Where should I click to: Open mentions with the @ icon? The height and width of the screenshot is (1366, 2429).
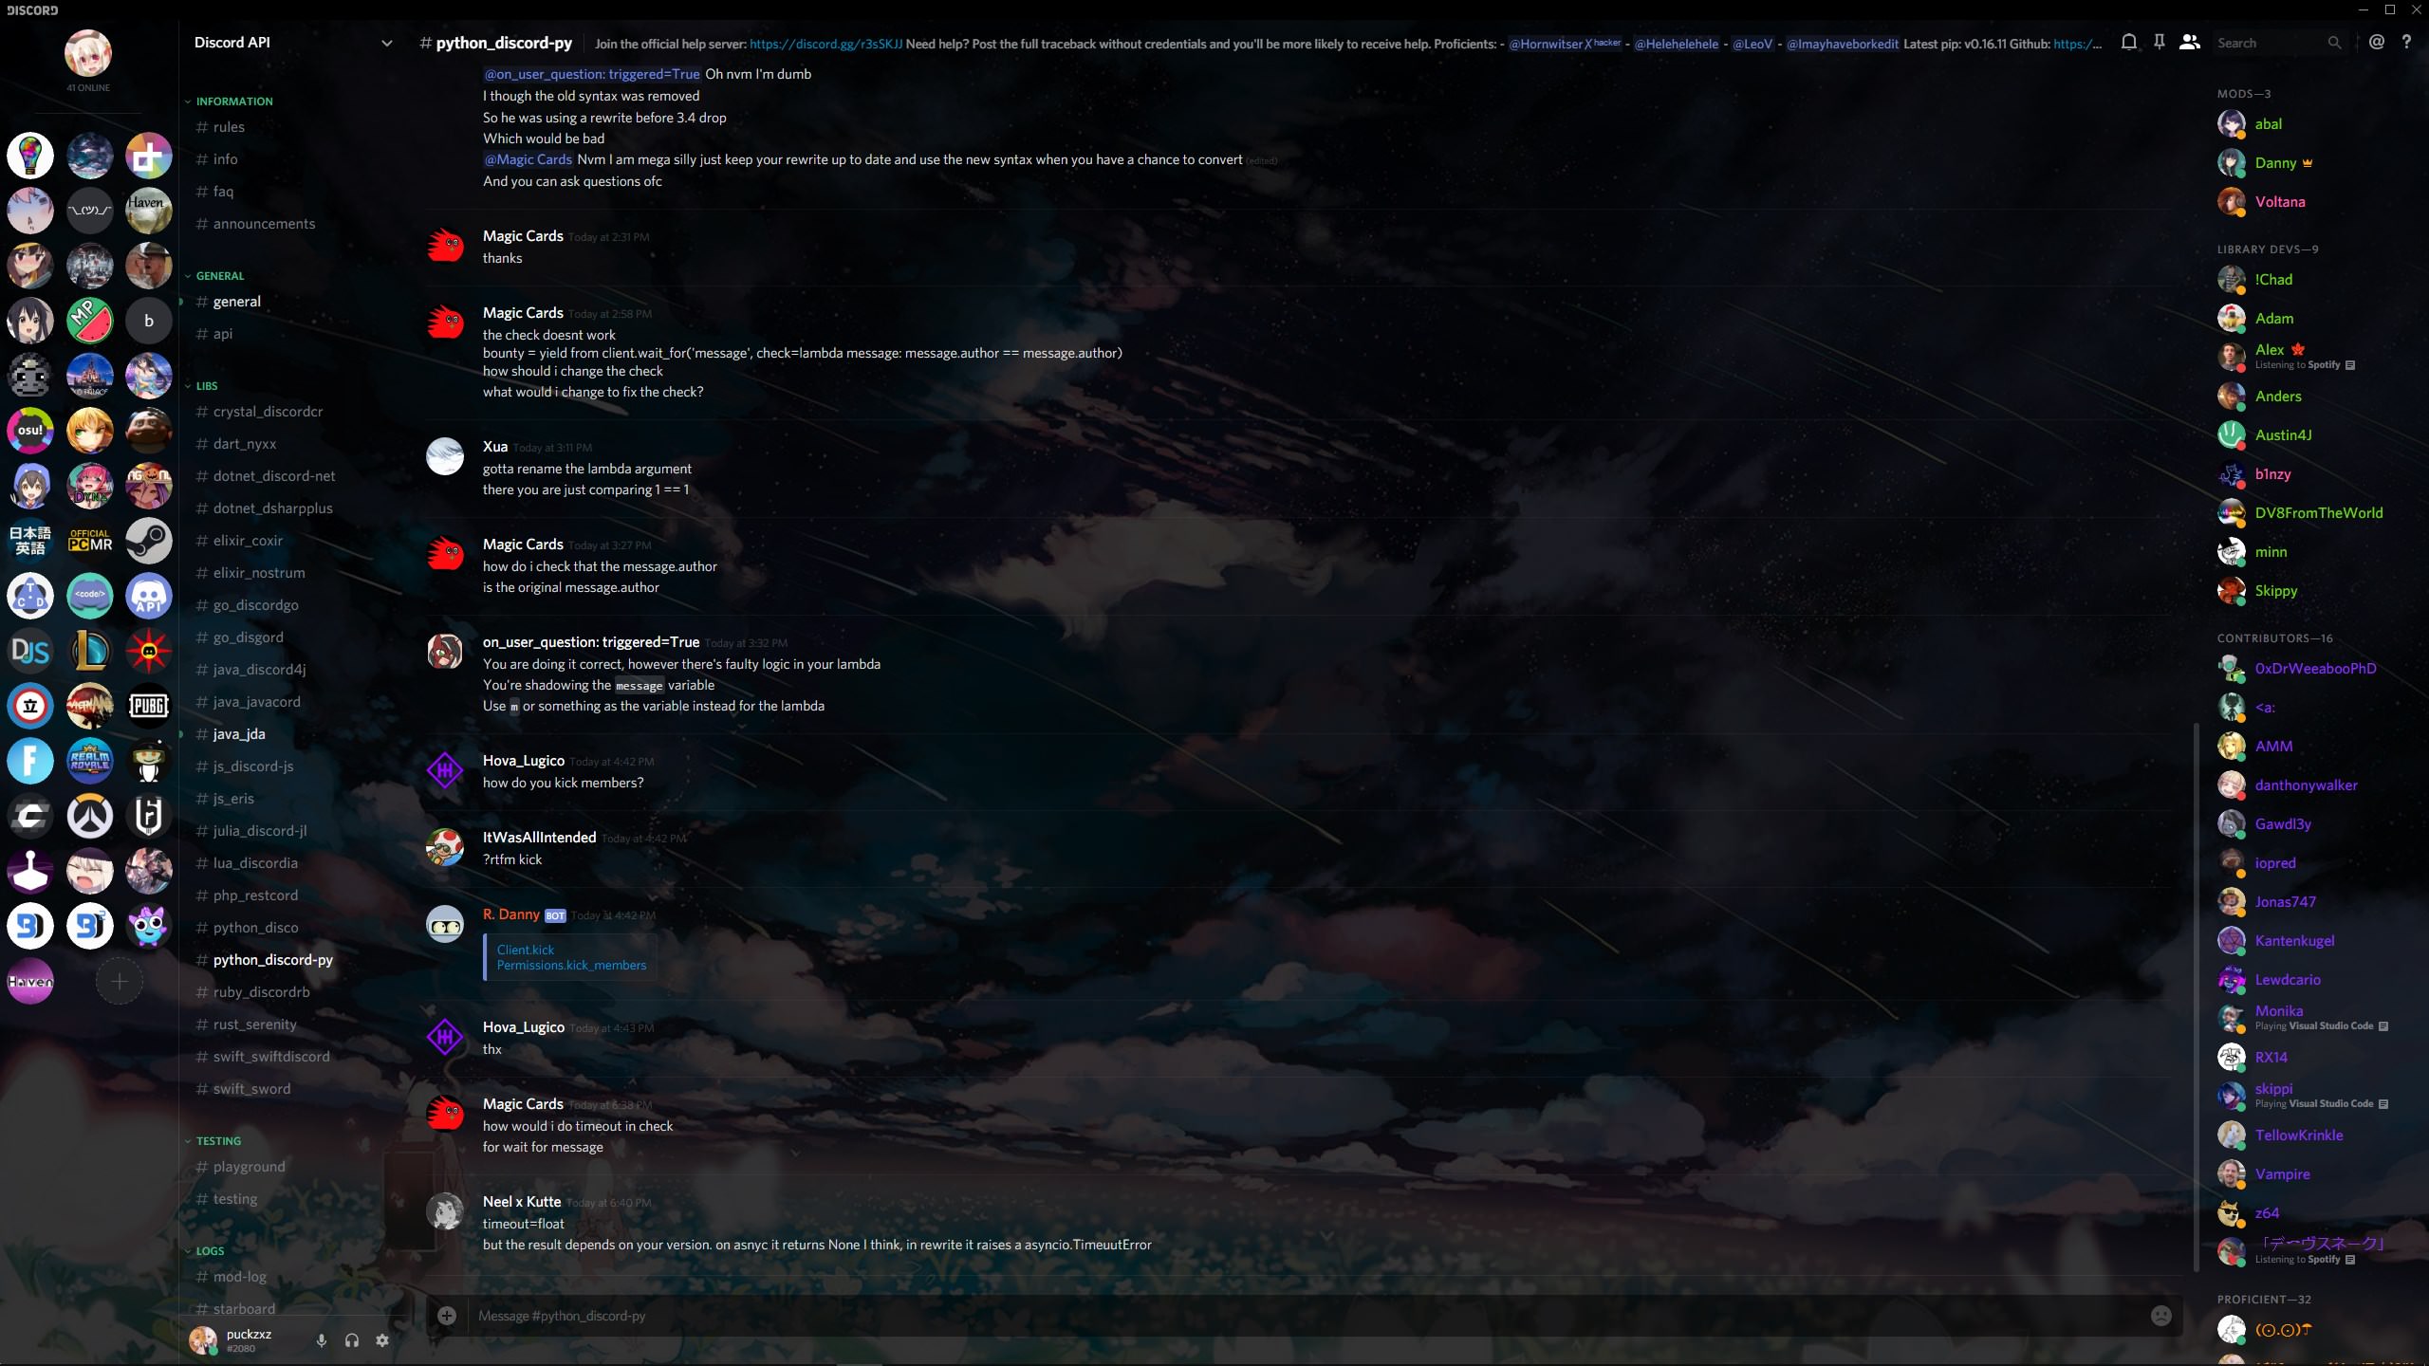pos(2377,43)
